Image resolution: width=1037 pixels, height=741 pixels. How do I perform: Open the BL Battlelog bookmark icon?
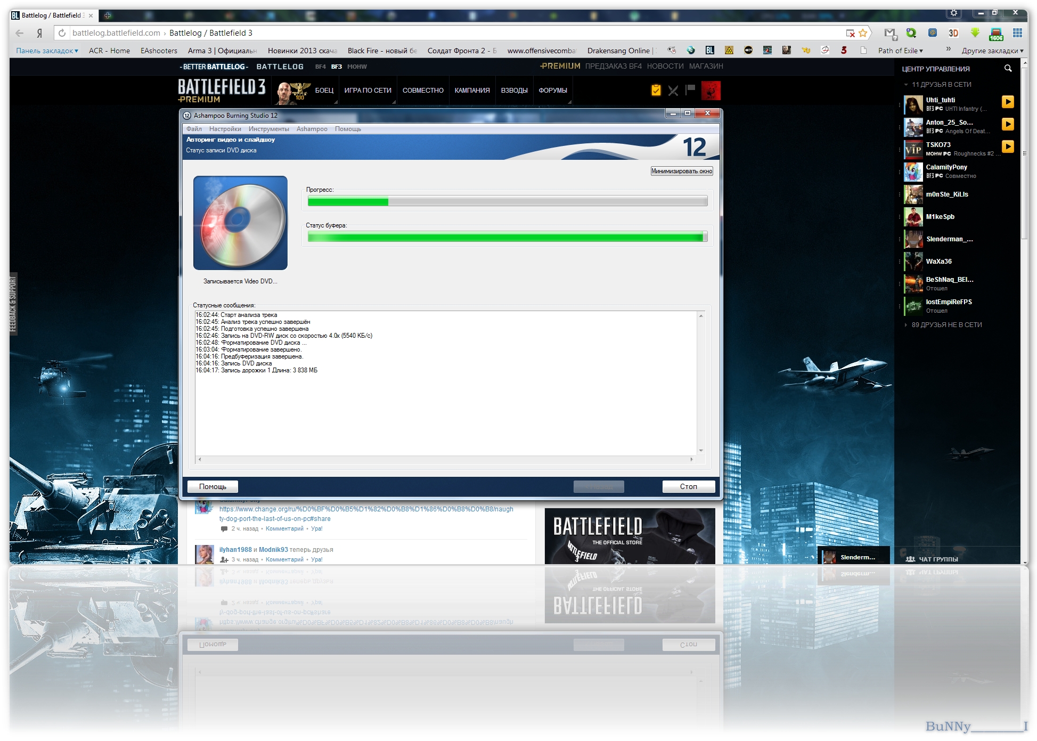(709, 50)
